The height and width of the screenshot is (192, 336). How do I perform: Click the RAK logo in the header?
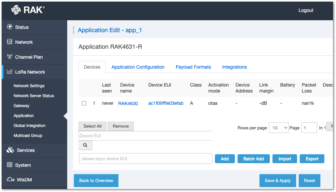point(28,10)
